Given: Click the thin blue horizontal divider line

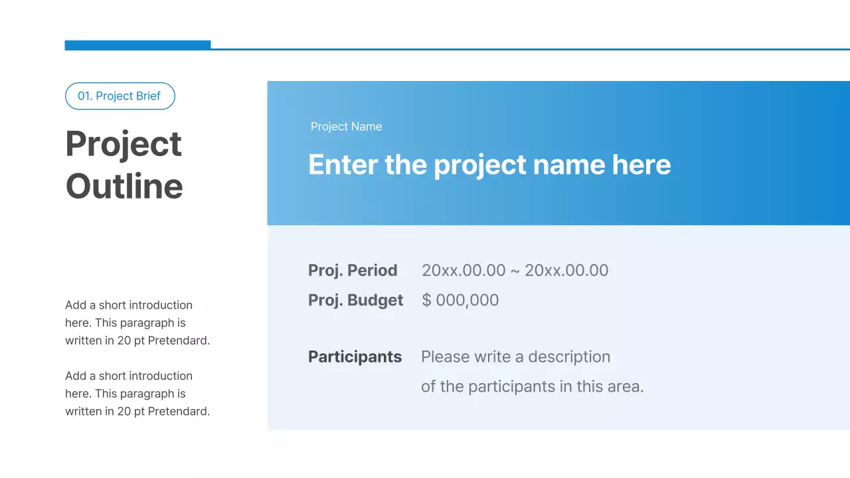Looking at the screenshot, I should [x=531, y=49].
